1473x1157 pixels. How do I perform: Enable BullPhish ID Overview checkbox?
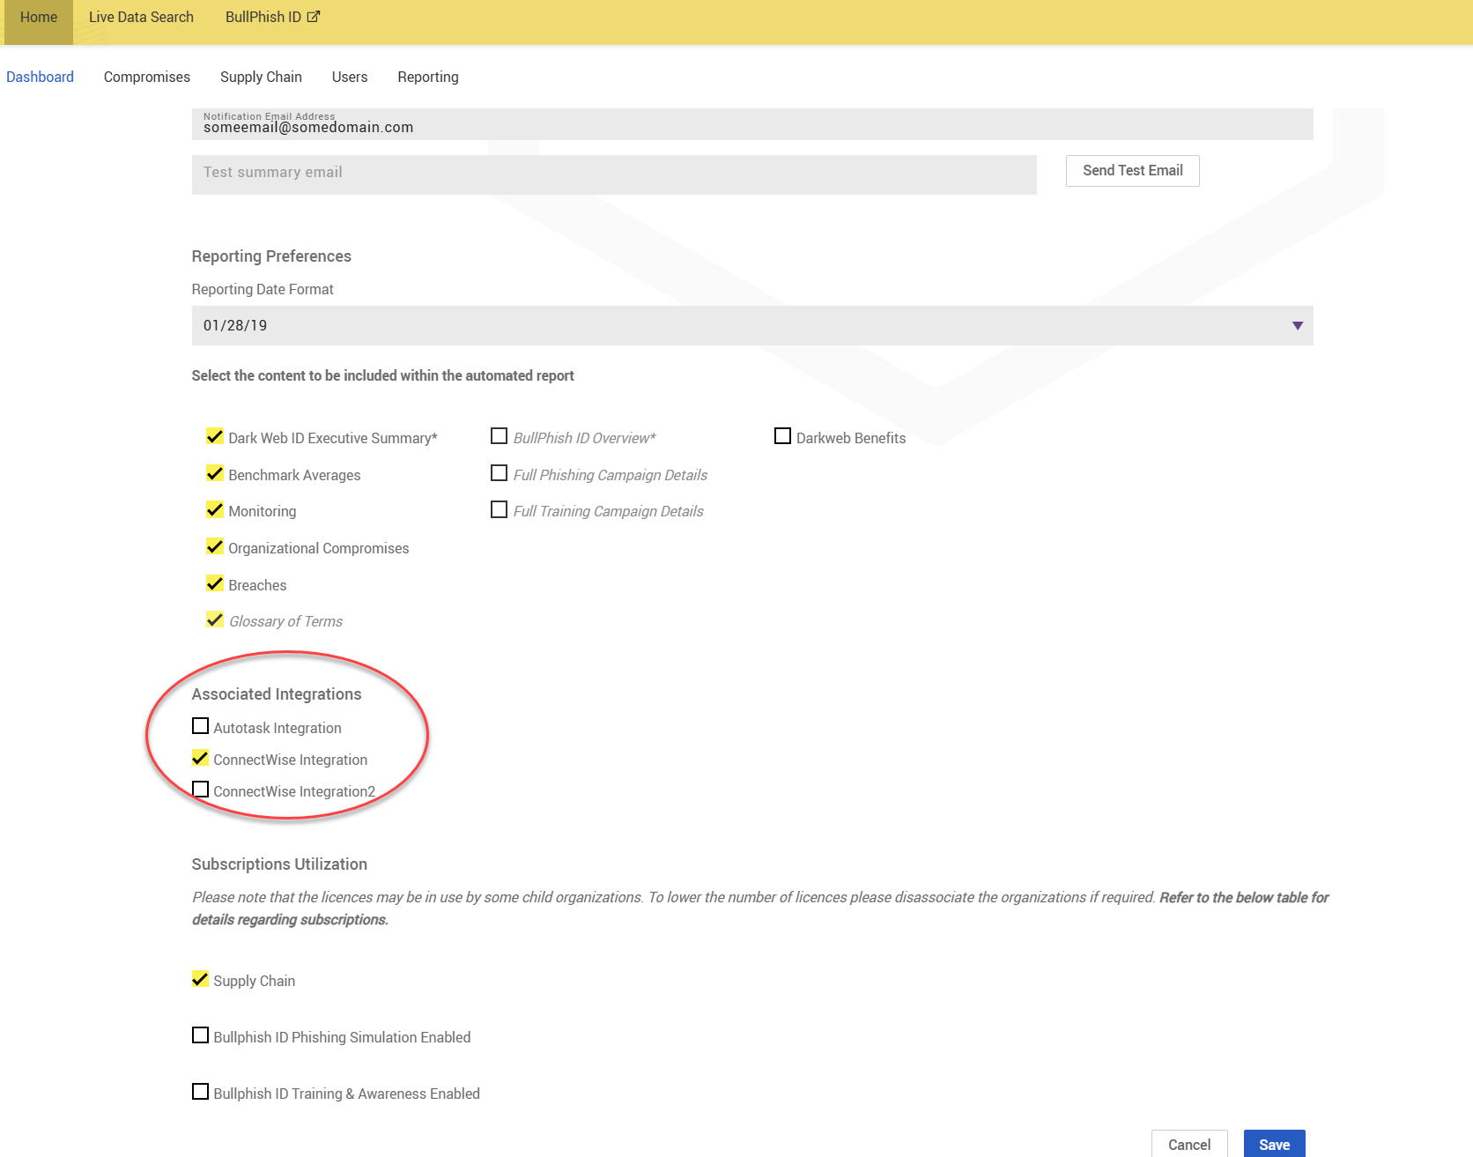click(x=499, y=437)
